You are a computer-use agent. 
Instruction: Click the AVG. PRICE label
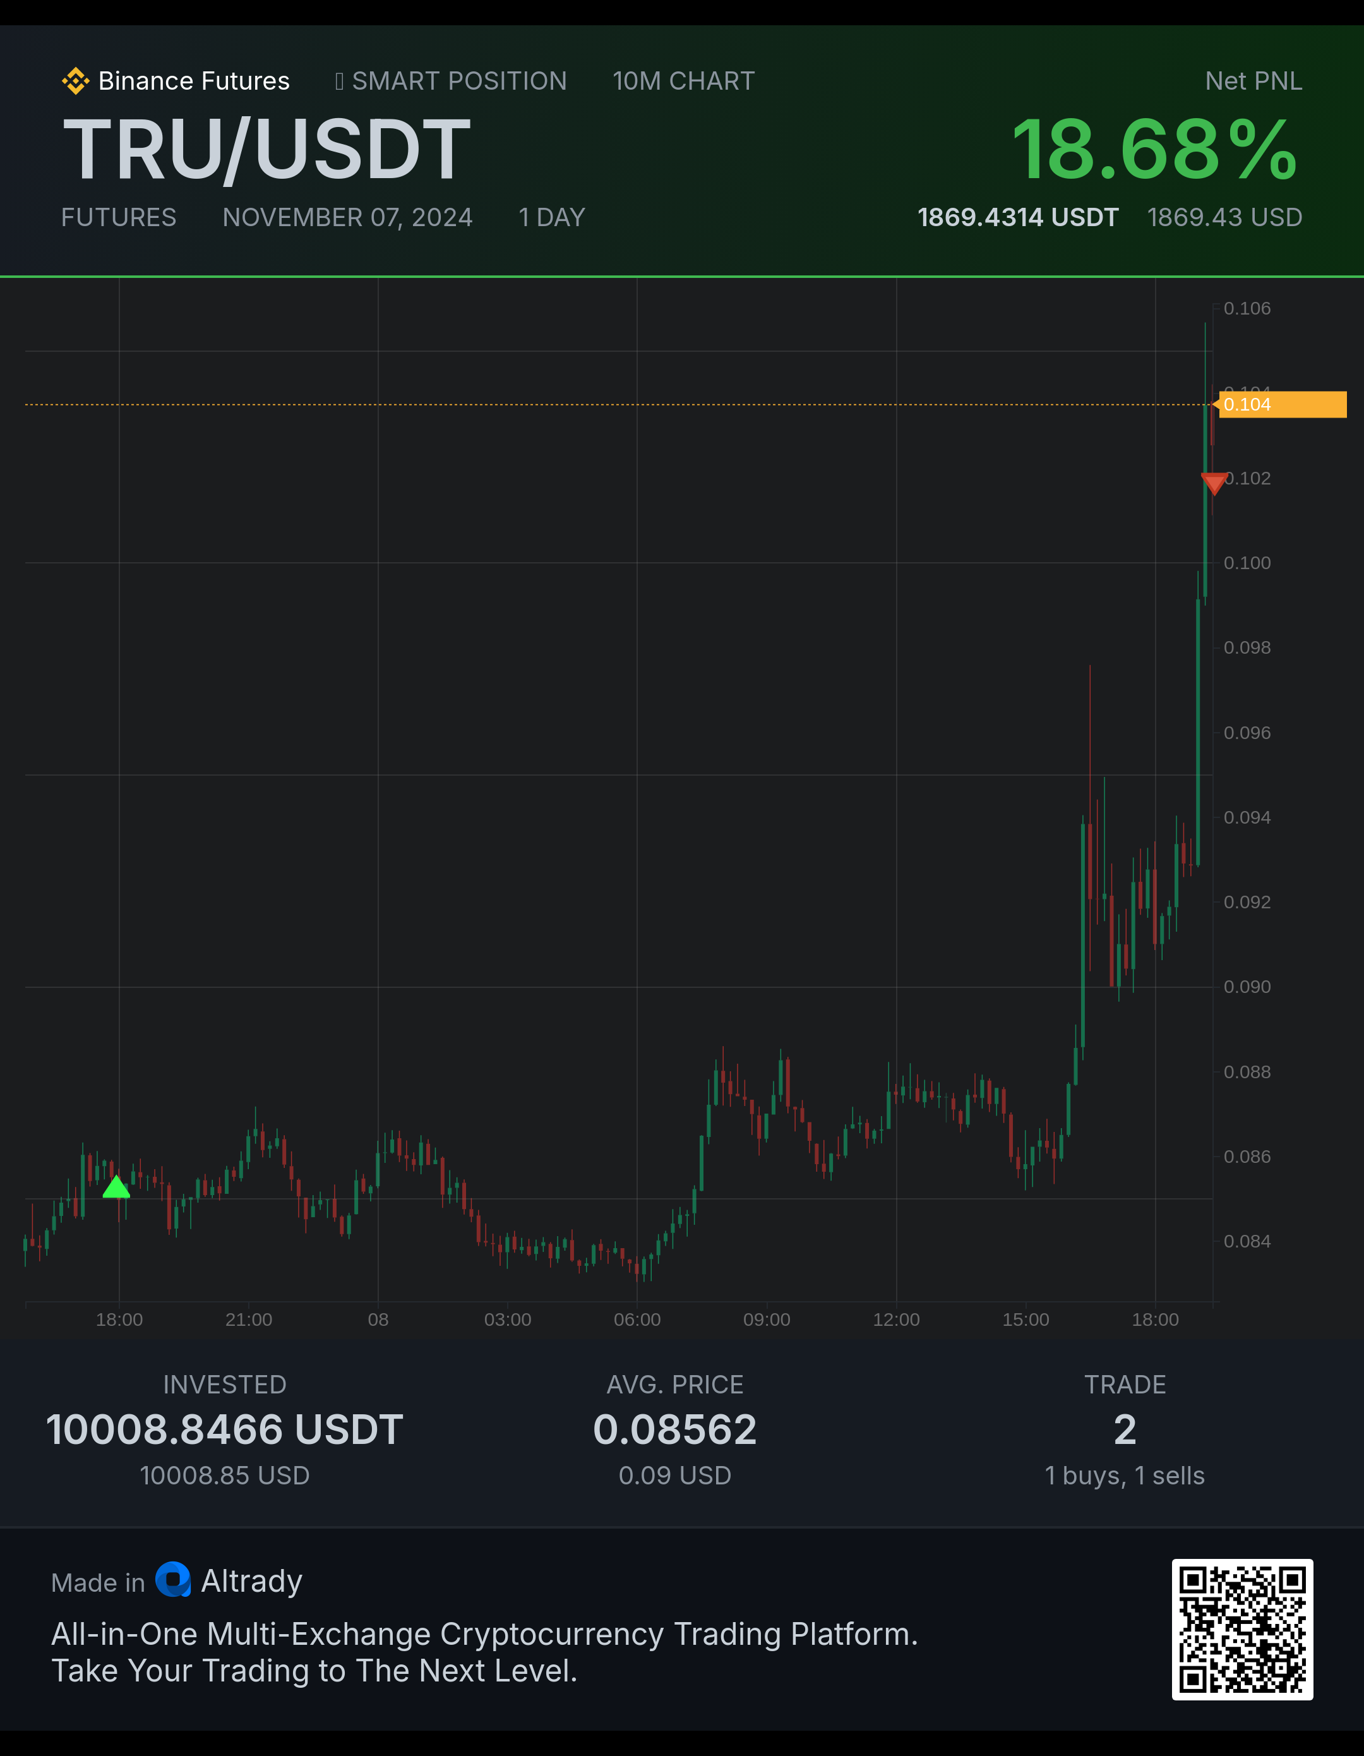point(675,1385)
